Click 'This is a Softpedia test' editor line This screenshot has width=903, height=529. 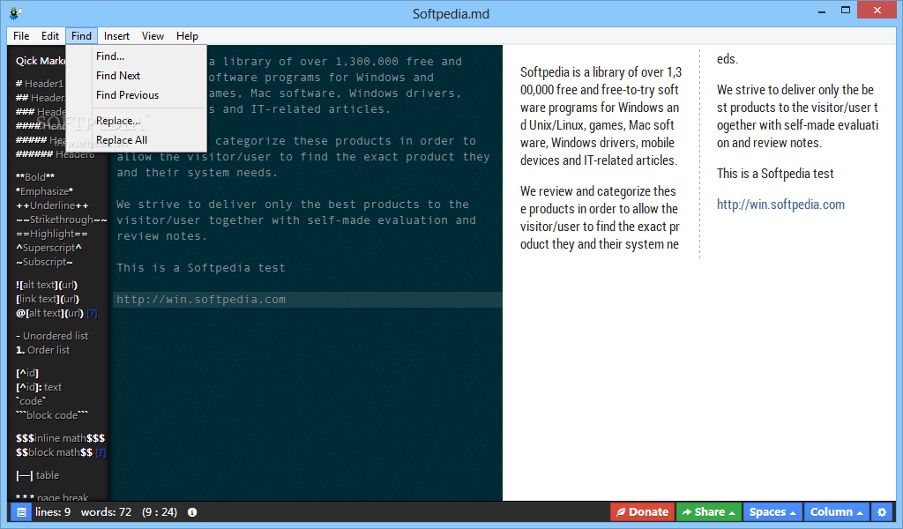(x=201, y=268)
